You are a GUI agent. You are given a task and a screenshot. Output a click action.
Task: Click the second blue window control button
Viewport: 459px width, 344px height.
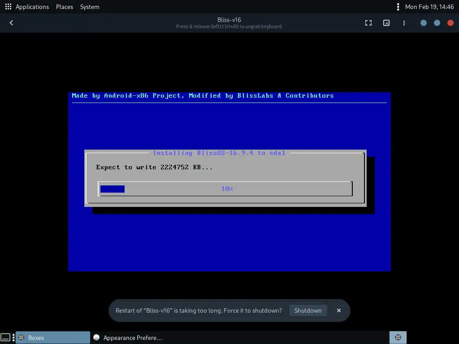[437, 23]
